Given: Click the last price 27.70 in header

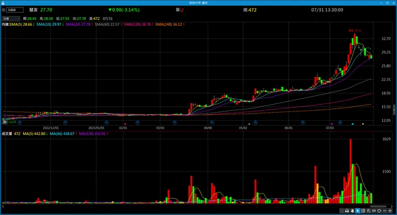Looking at the screenshot, I should pos(46,10).
